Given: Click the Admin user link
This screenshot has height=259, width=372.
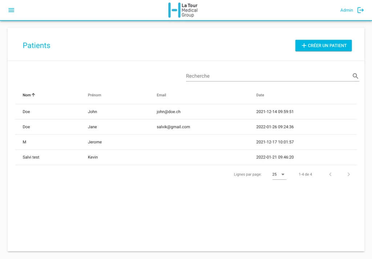Looking at the screenshot, I should [346, 10].
